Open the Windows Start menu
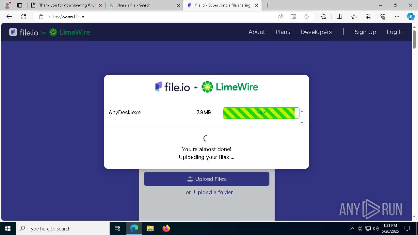Viewport: 418px width, 235px height. (x=8, y=228)
